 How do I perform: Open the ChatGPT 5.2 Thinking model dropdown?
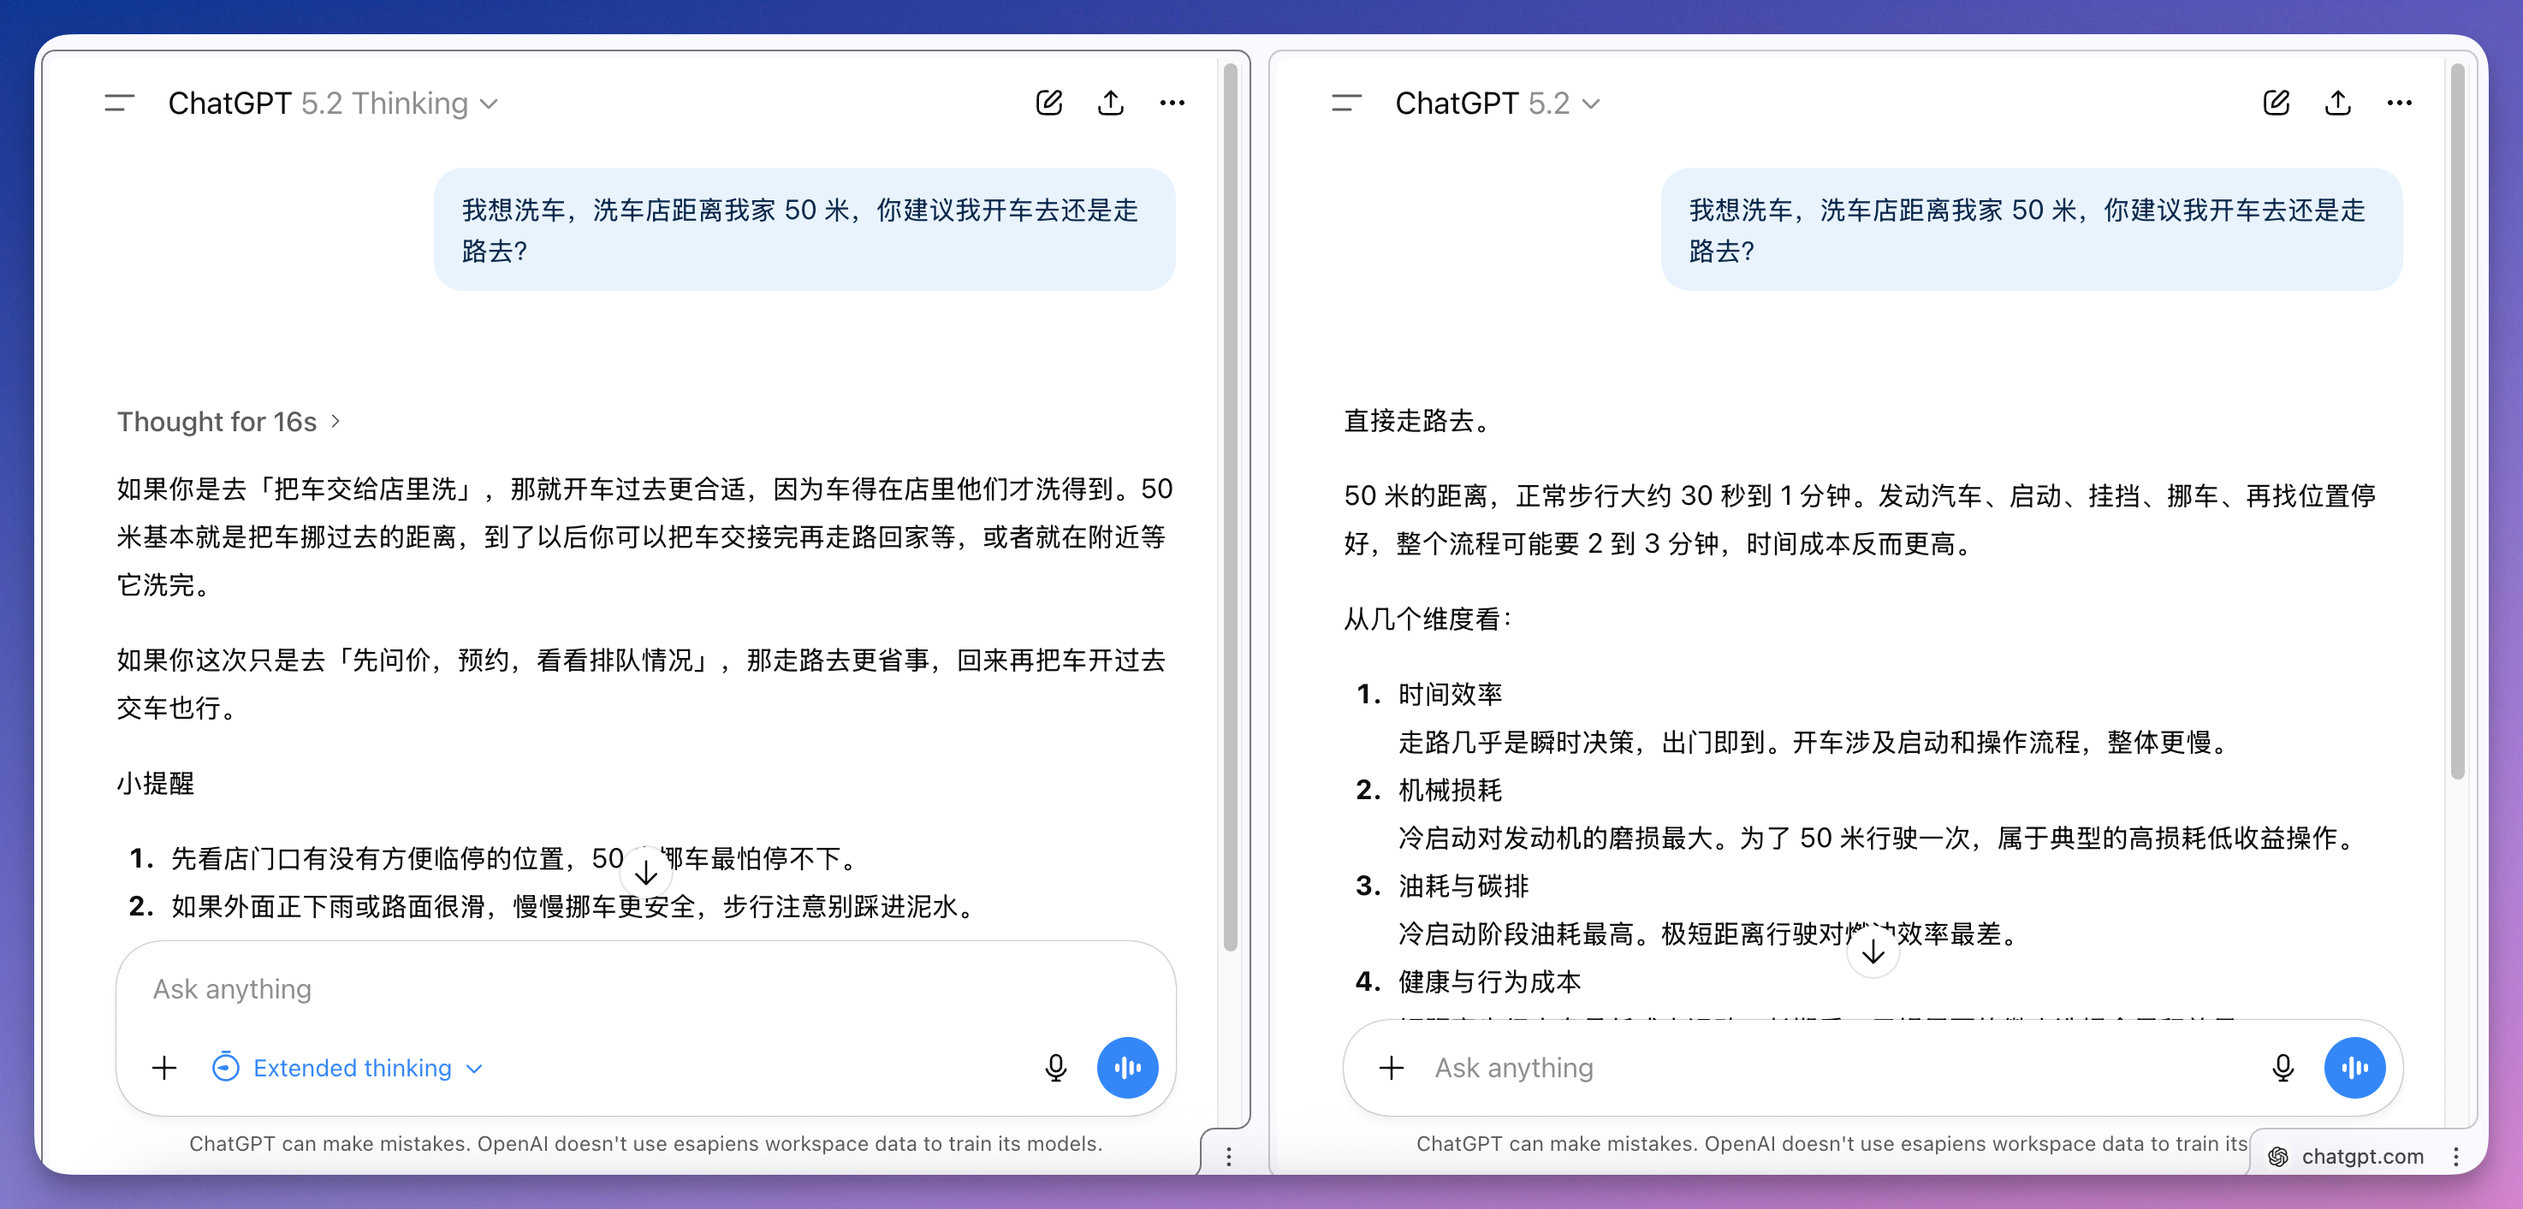(333, 103)
